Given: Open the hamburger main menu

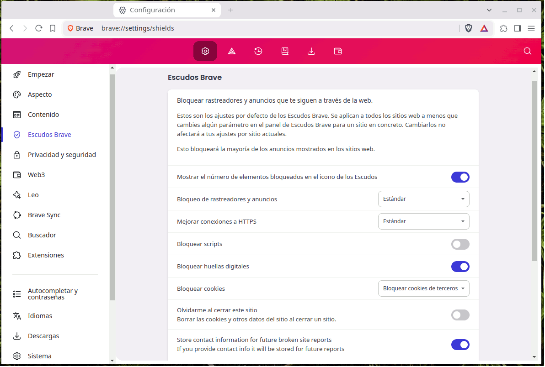Looking at the screenshot, I should (x=531, y=28).
